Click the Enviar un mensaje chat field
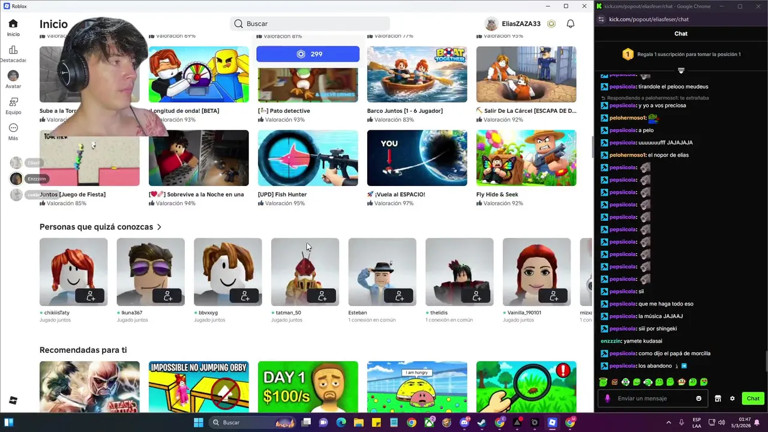Image resolution: width=768 pixels, height=432 pixels. (654, 398)
